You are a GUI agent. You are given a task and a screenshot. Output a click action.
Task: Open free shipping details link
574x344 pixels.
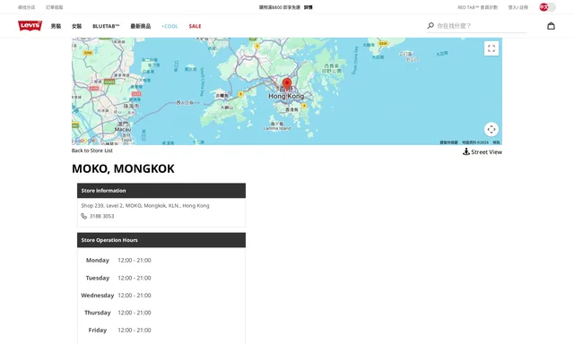tap(309, 7)
